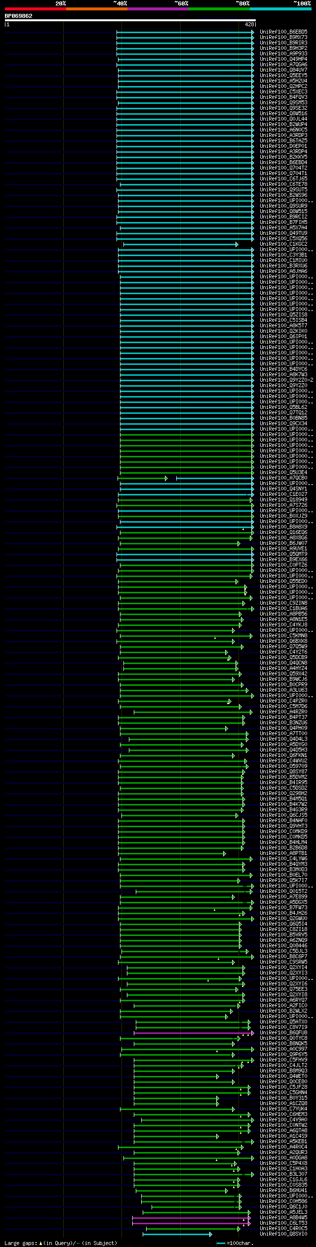316x1247 pixels.
Task: Click the red ~20% identity legend segment
Action: (x=36, y=9)
